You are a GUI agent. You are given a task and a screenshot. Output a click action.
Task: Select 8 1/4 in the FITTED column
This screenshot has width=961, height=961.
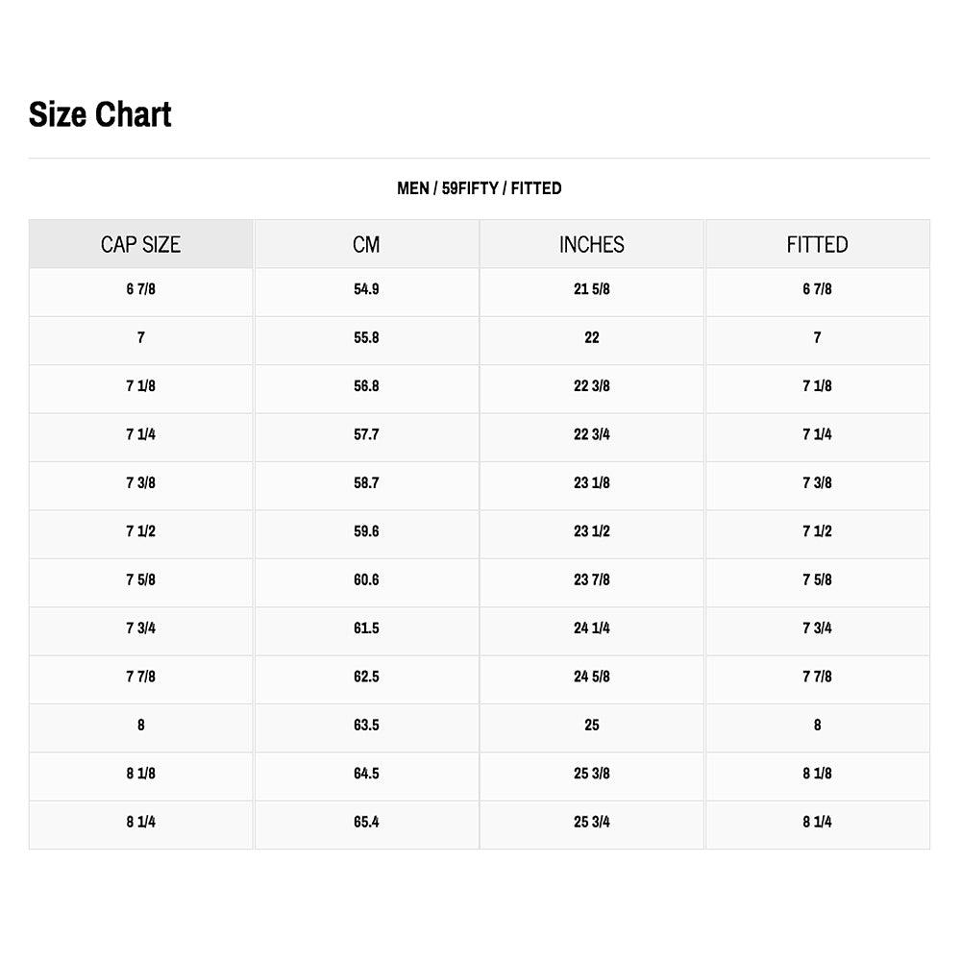point(817,822)
